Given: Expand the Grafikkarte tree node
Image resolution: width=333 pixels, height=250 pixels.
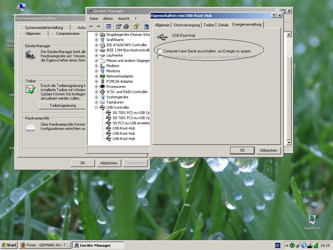Looking at the screenshot, I should pyautogui.click(x=97, y=40).
